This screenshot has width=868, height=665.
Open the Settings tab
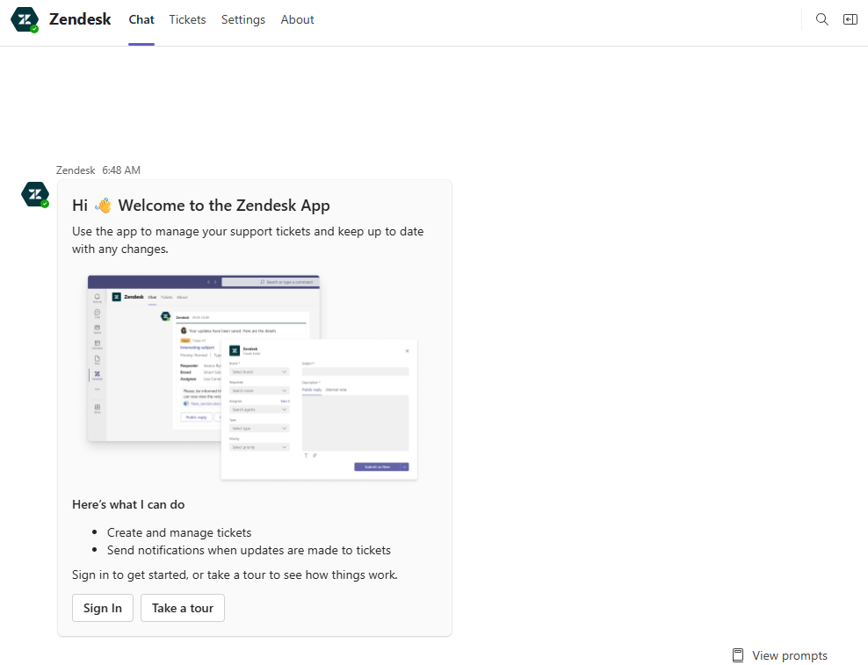tap(243, 19)
